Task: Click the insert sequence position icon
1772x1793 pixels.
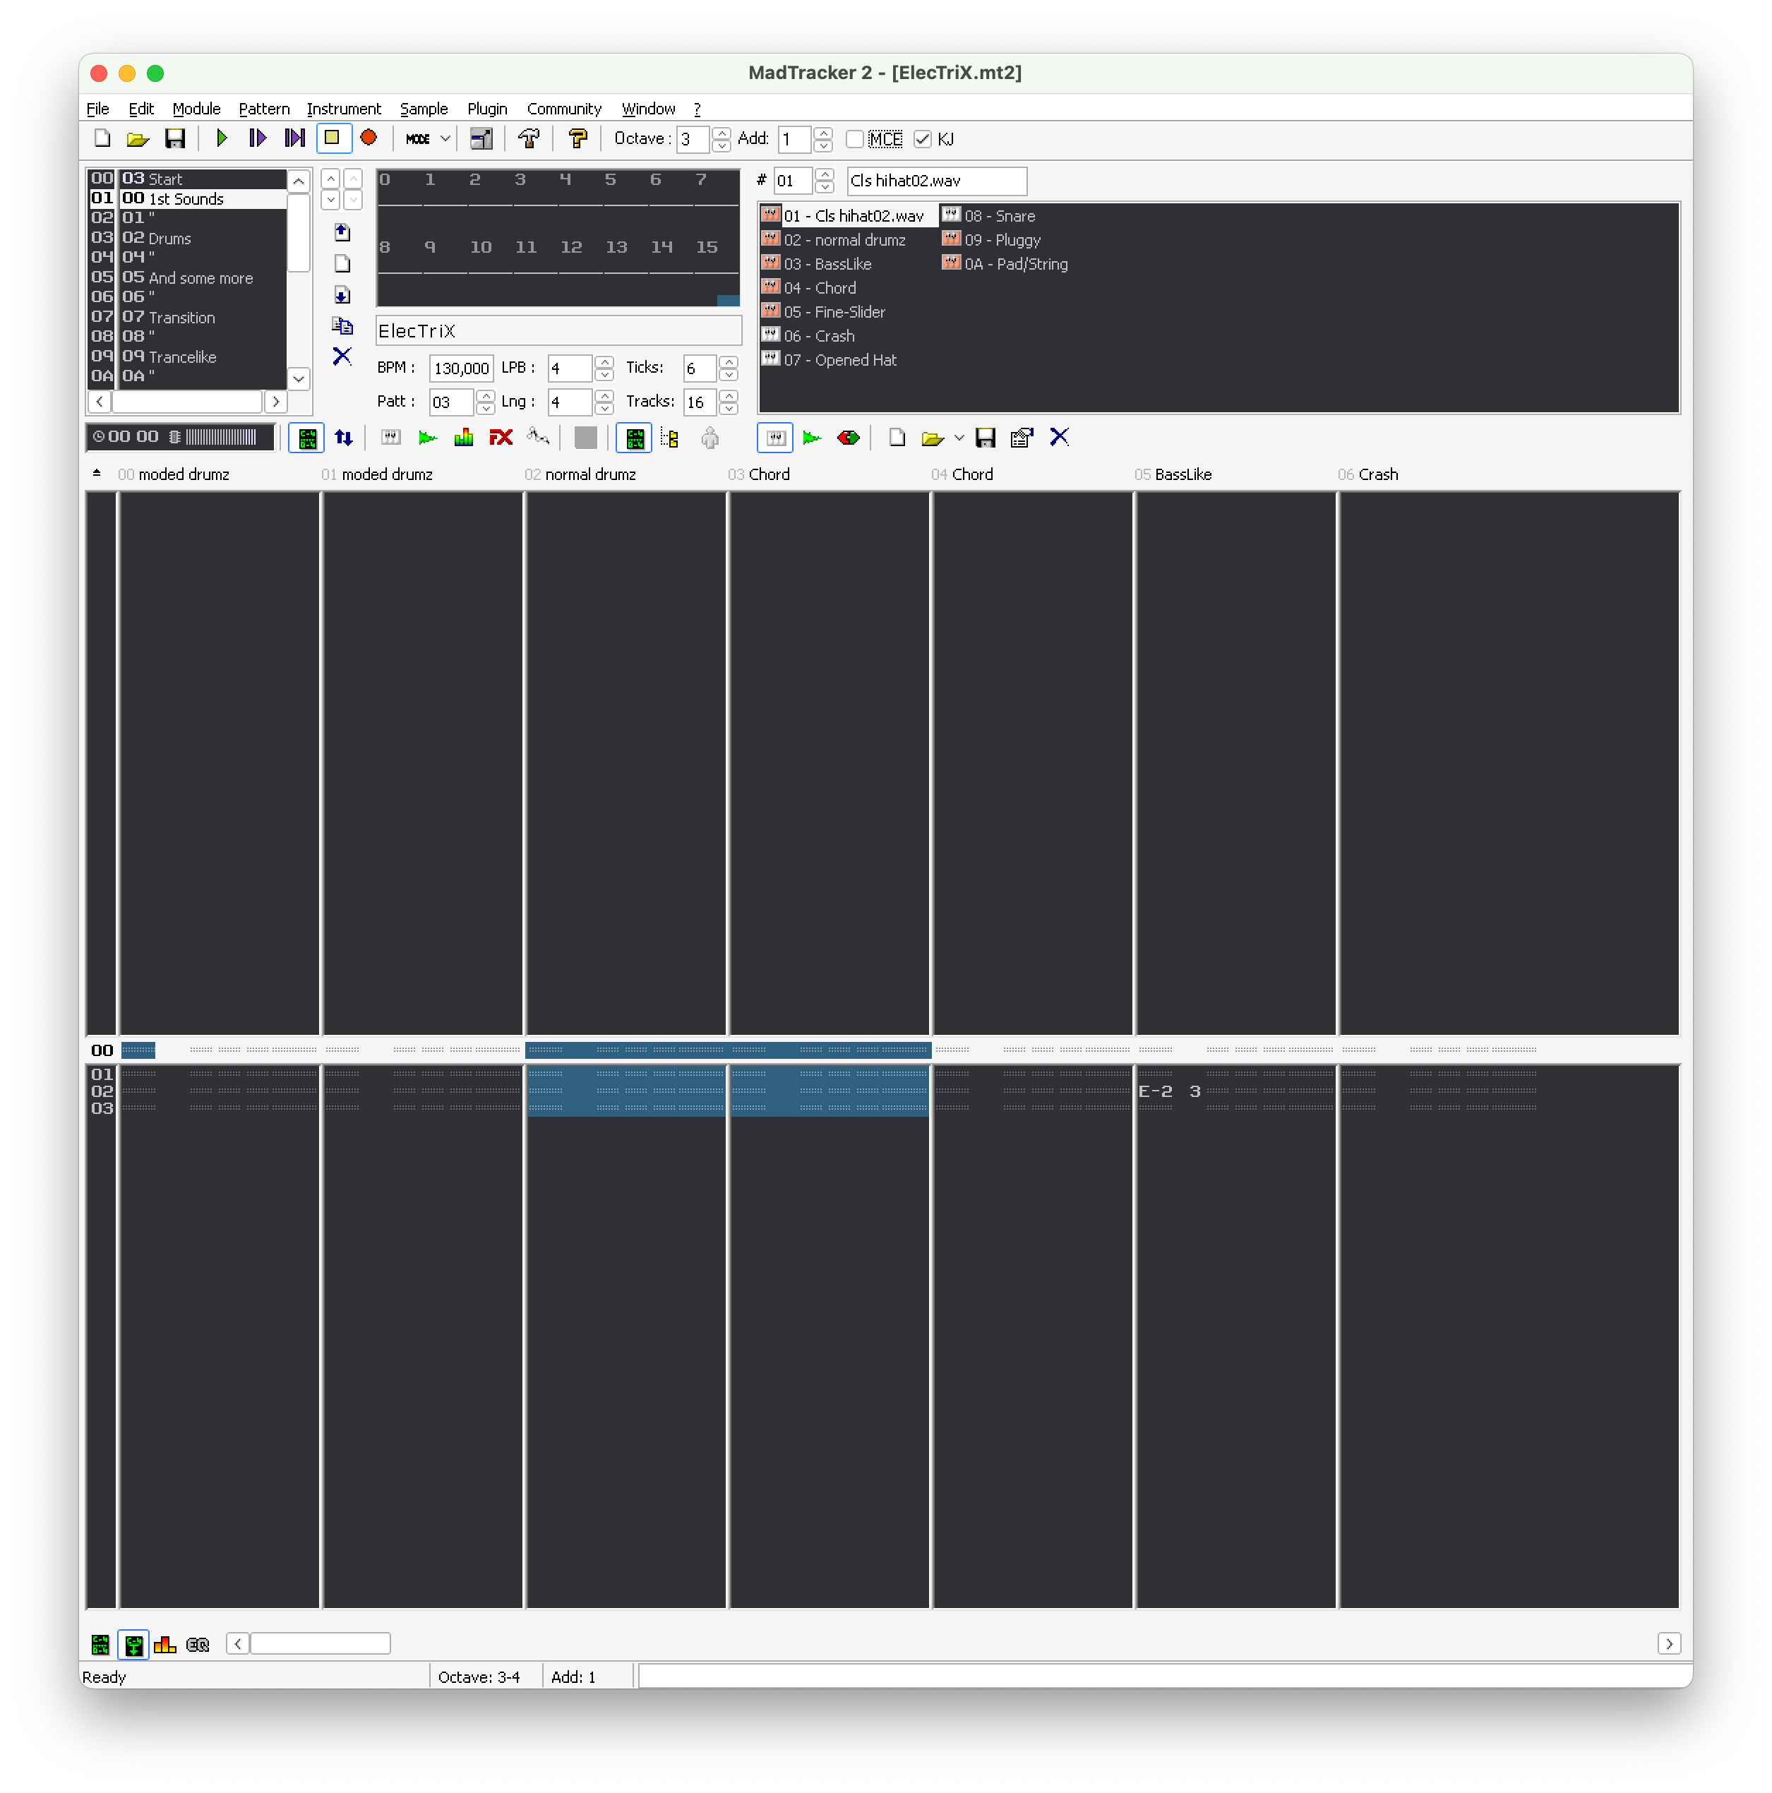Action: (342, 232)
